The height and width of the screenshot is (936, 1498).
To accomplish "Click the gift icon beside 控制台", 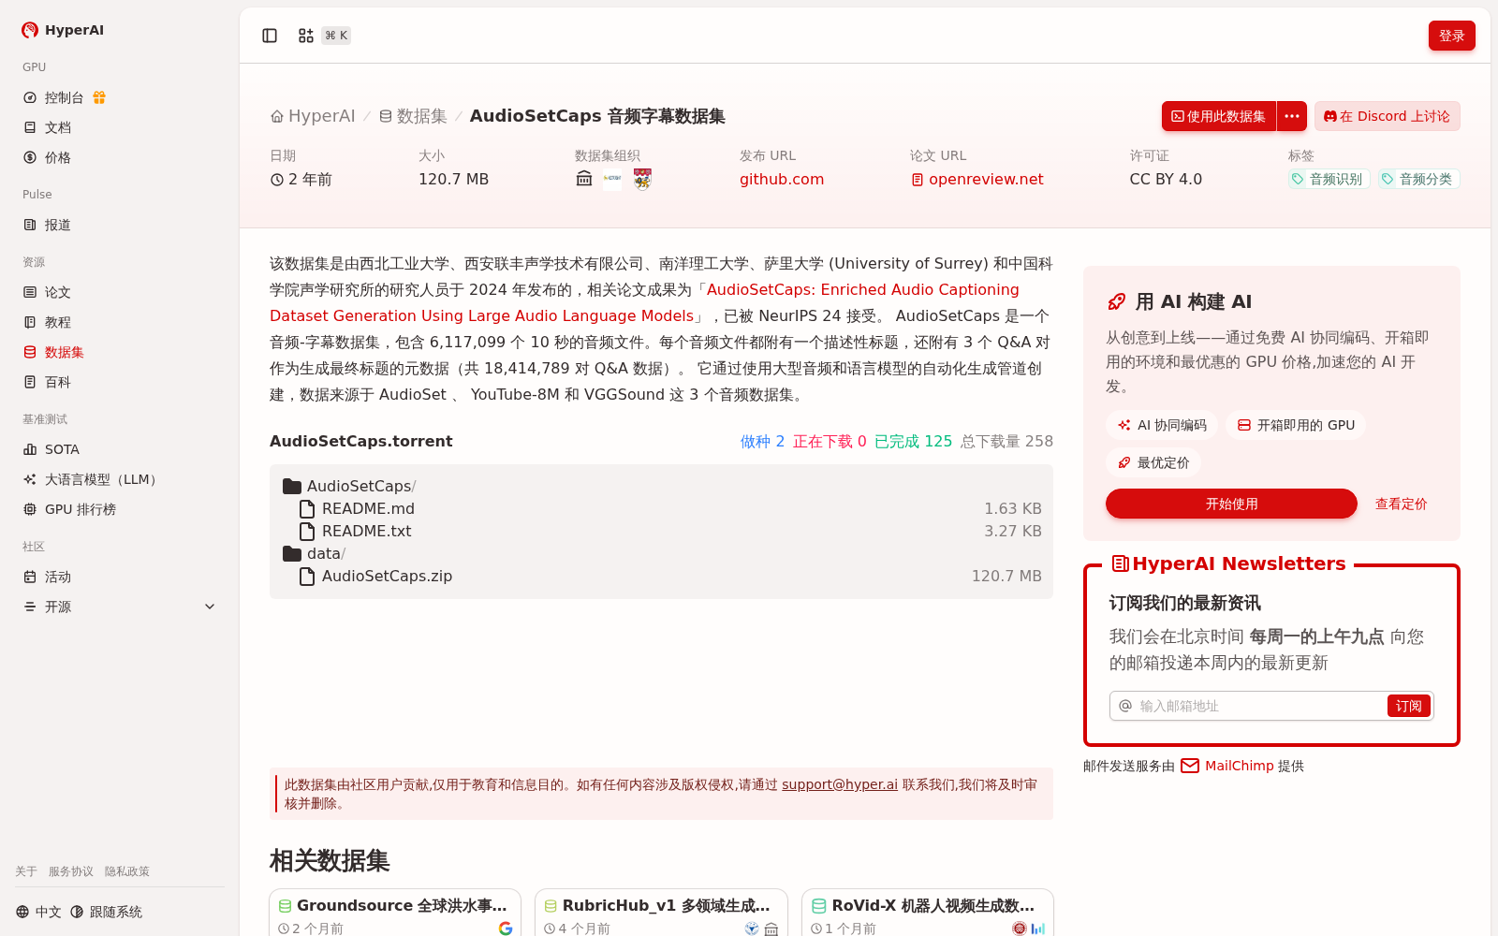I will point(99,97).
